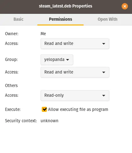Click the 'Execute:' label
132x153 pixels.
pyautogui.click(x=13, y=109)
